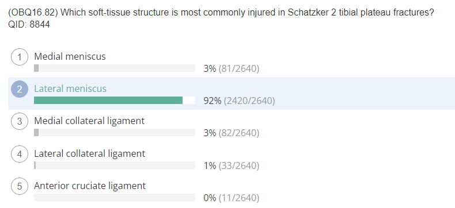Click the 3% (81/2640) result text
455x208 pixels.
(x=232, y=68)
